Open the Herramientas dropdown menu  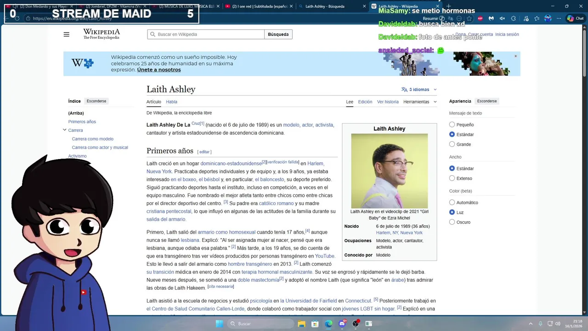tap(420, 102)
